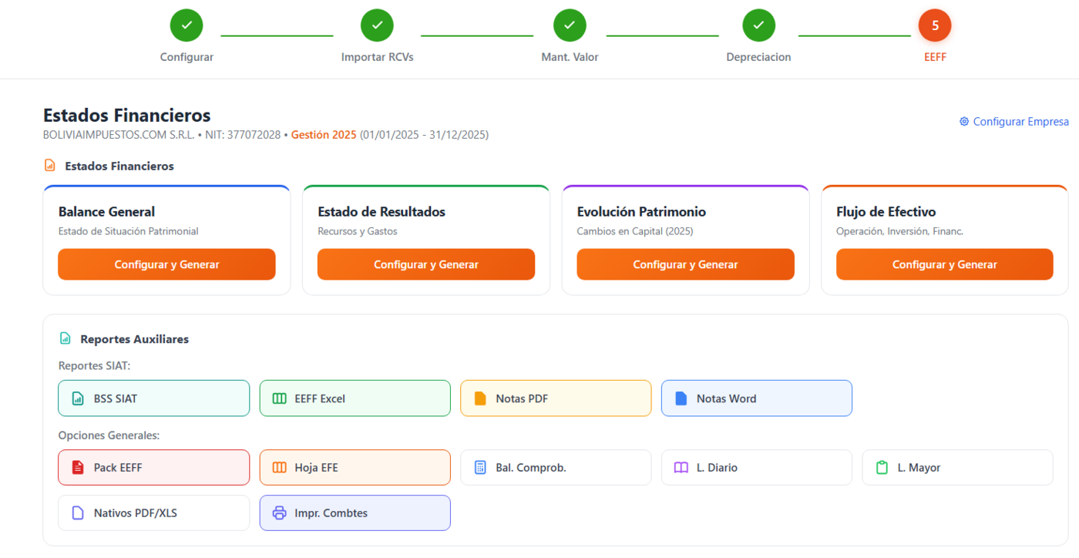Select step 5 EEFF circle
1079x558 pixels.
tap(935, 25)
